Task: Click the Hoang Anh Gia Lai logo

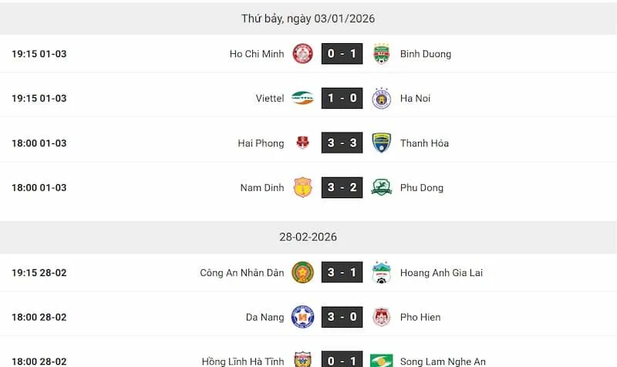Action: point(381,273)
